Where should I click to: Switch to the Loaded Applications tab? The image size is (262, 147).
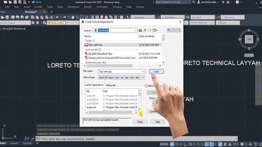(94, 85)
